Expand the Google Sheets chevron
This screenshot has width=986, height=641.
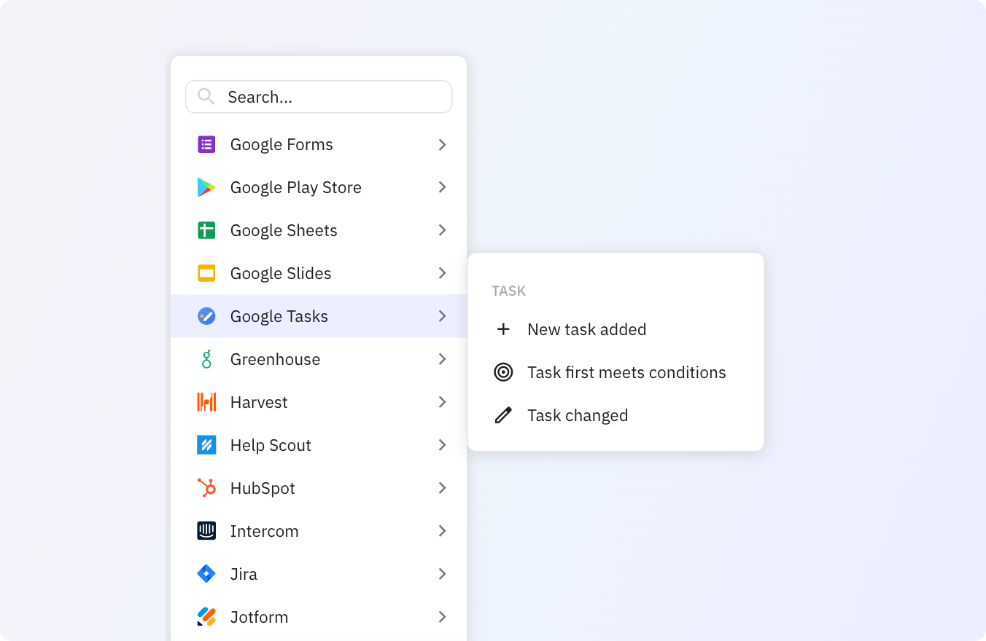pos(442,230)
